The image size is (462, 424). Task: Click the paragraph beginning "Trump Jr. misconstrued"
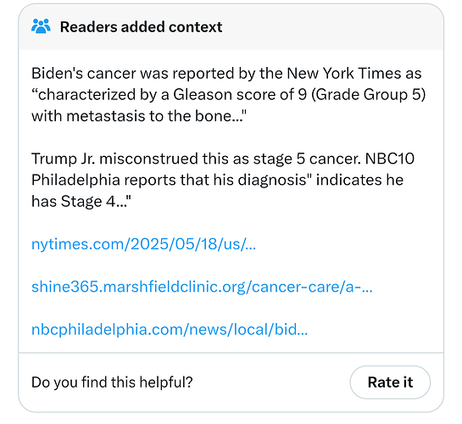coord(223,180)
